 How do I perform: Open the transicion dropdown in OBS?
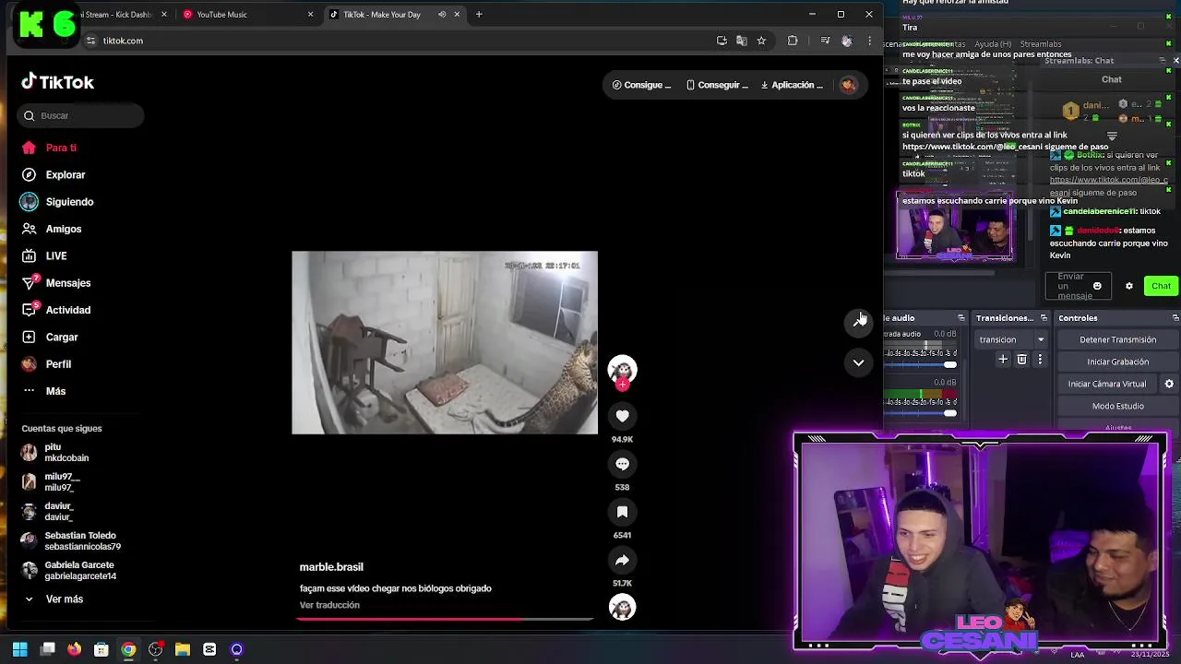click(x=1012, y=339)
